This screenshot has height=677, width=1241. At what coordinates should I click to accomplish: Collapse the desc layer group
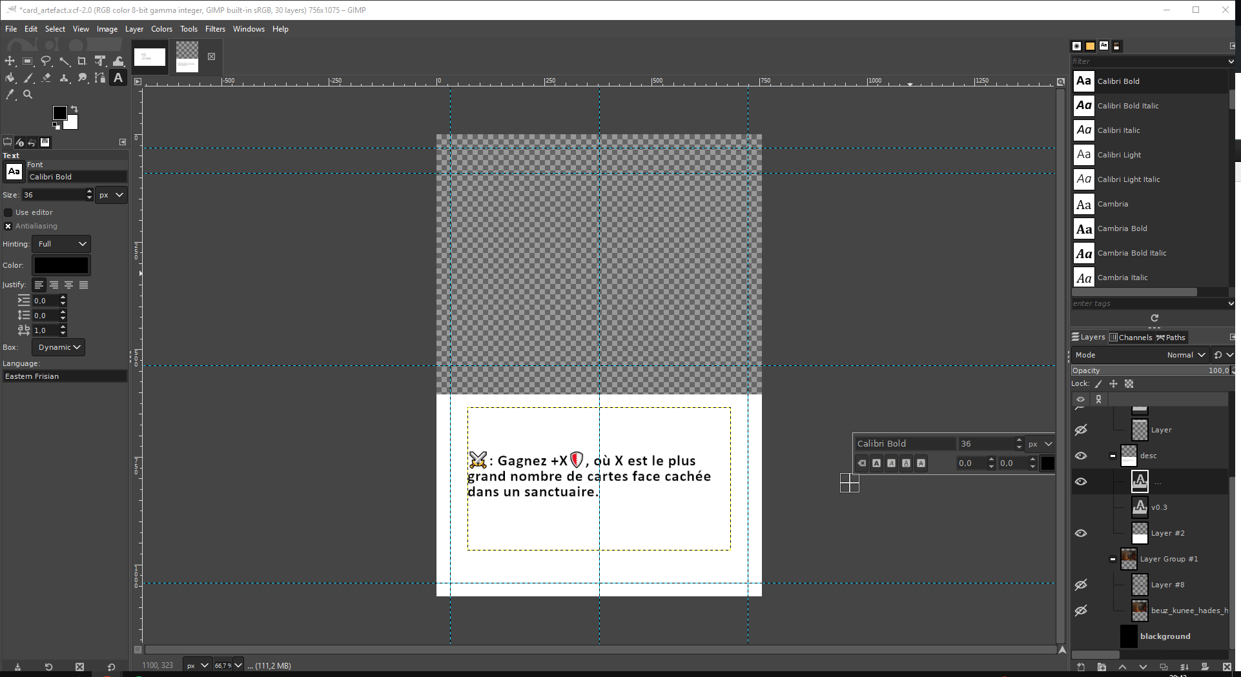click(x=1113, y=456)
